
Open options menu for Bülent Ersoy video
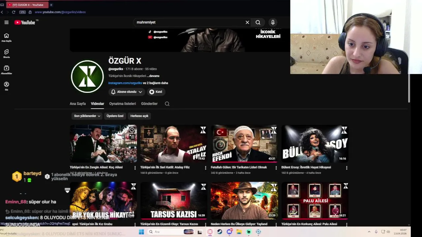click(x=347, y=168)
